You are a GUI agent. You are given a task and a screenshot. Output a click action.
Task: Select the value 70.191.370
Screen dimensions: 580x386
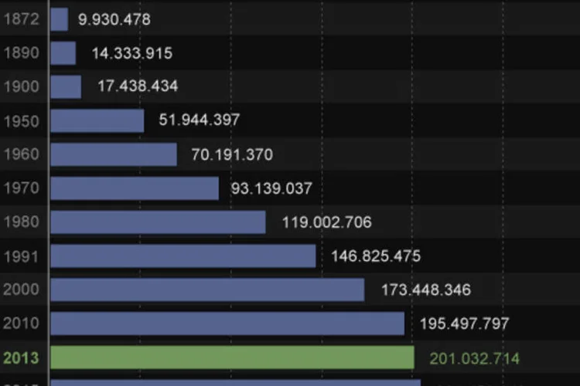coord(232,154)
